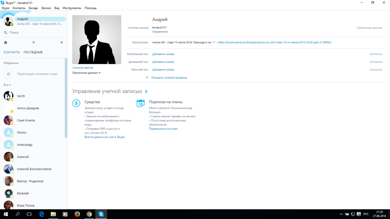Add work phone number link
This screenshot has height=219, width=390.
163,70
